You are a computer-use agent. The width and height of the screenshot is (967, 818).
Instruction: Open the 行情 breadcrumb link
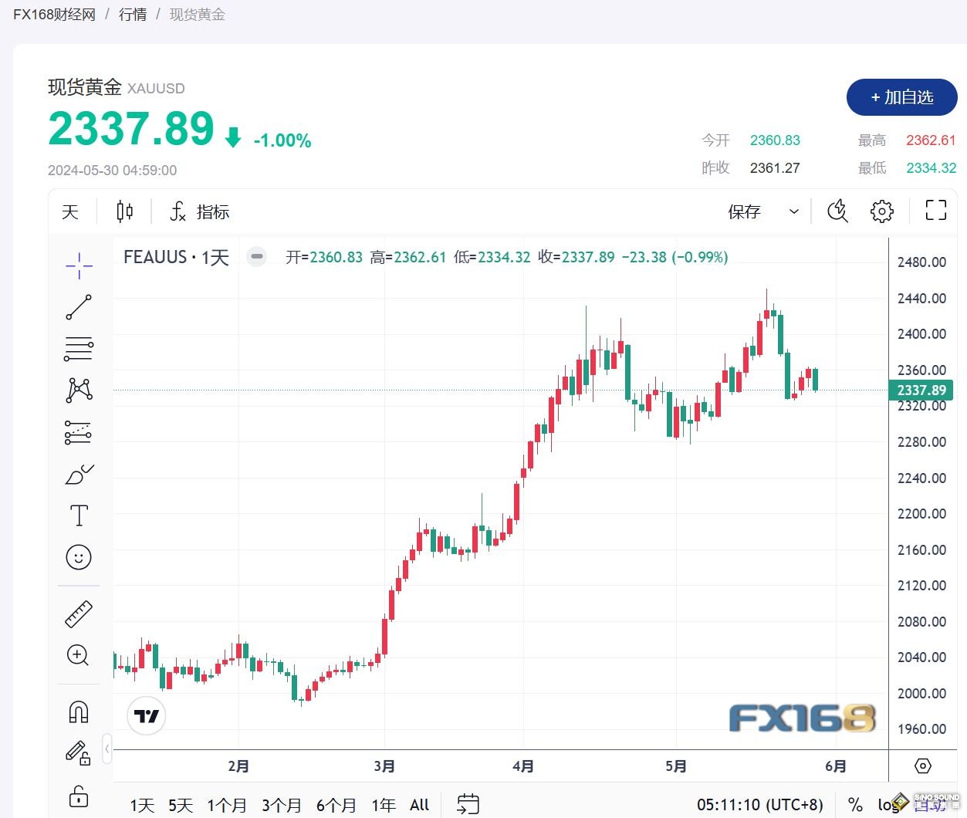[133, 14]
